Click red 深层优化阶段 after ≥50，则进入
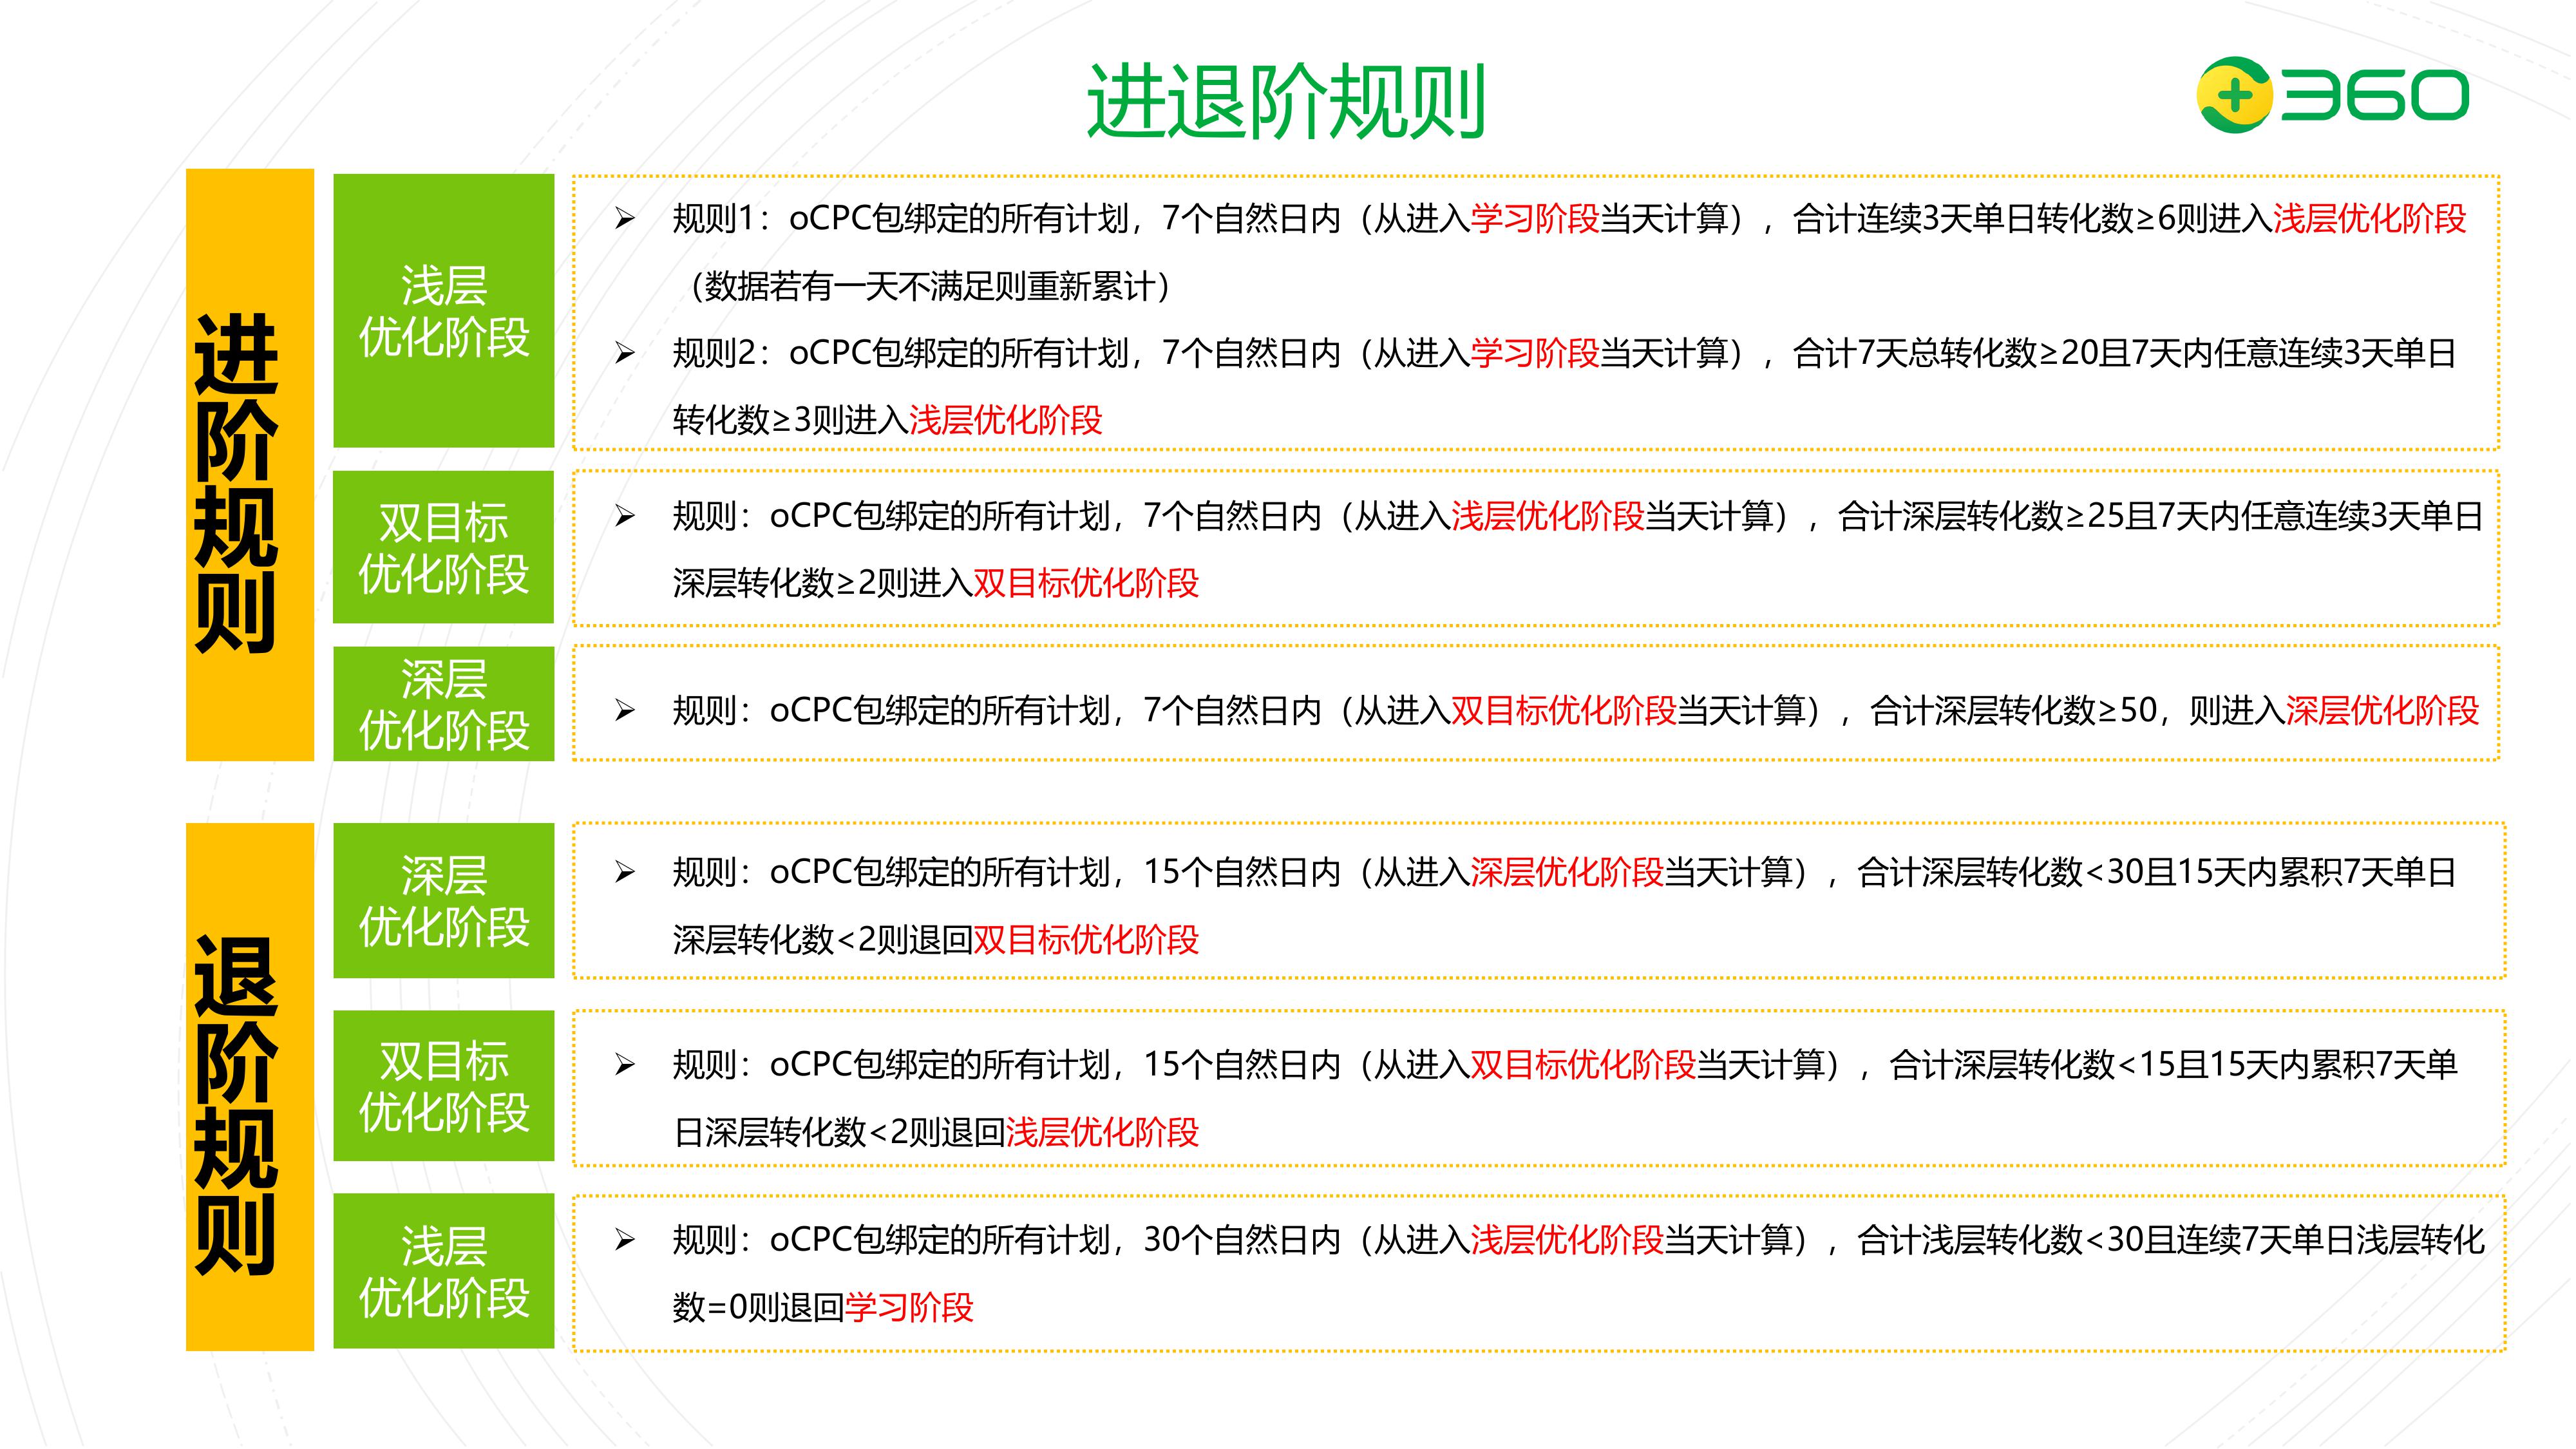Image resolution: width=2576 pixels, height=1449 pixels. [x=2383, y=711]
